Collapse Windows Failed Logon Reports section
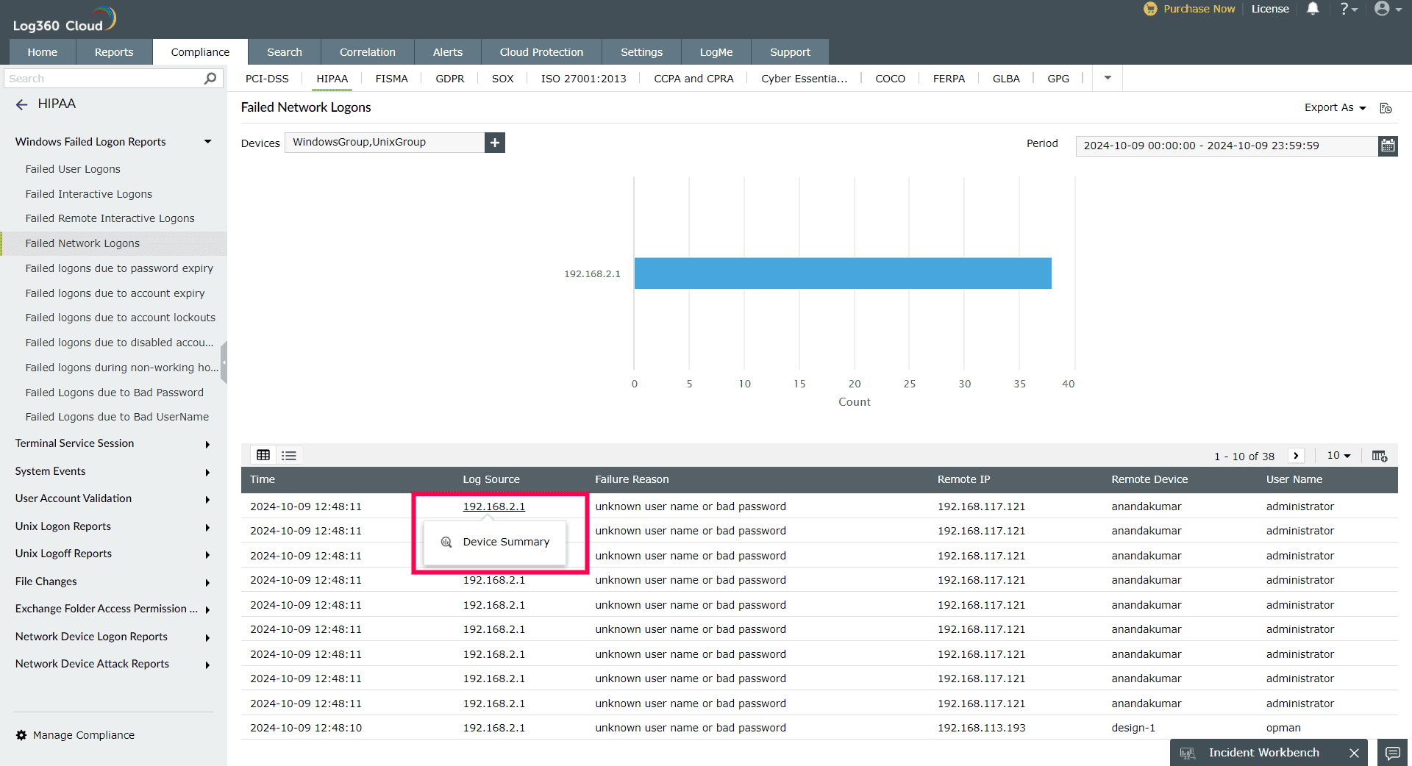Viewport: 1412px width, 766px height. click(207, 142)
